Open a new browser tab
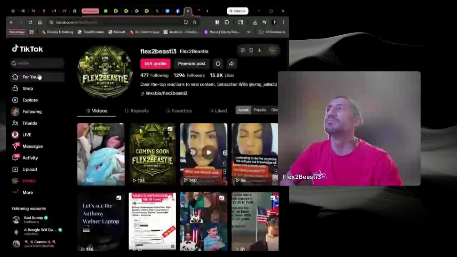457x257 pixels. pyautogui.click(x=207, y=11)
